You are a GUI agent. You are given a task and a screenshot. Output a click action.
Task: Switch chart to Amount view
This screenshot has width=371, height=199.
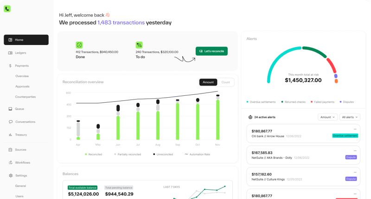pos(208,82)
